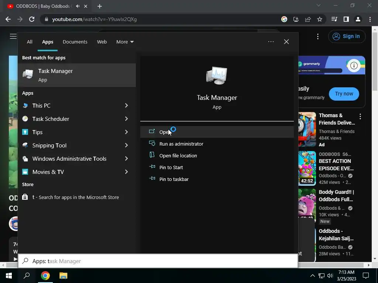Image resolution: width=378 pixels, height=283 pixels.
Task: Expand the Tips options chevron
Action: click(x=126, y=132)
